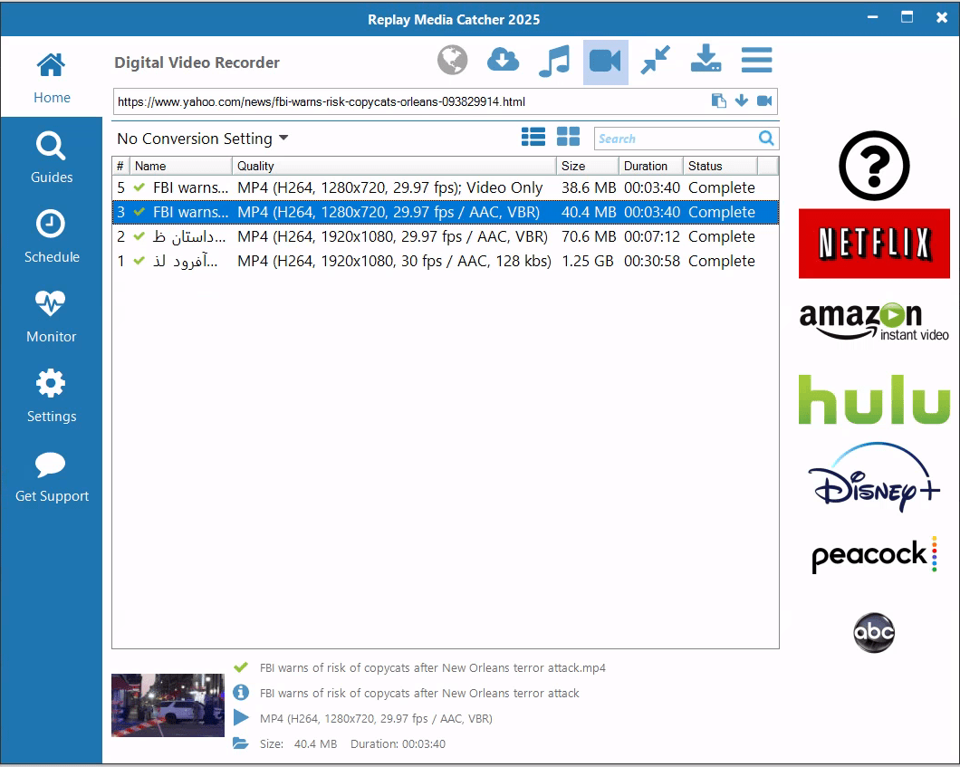
Task: Open the containing folder icon
Action: tap(241, 743)
